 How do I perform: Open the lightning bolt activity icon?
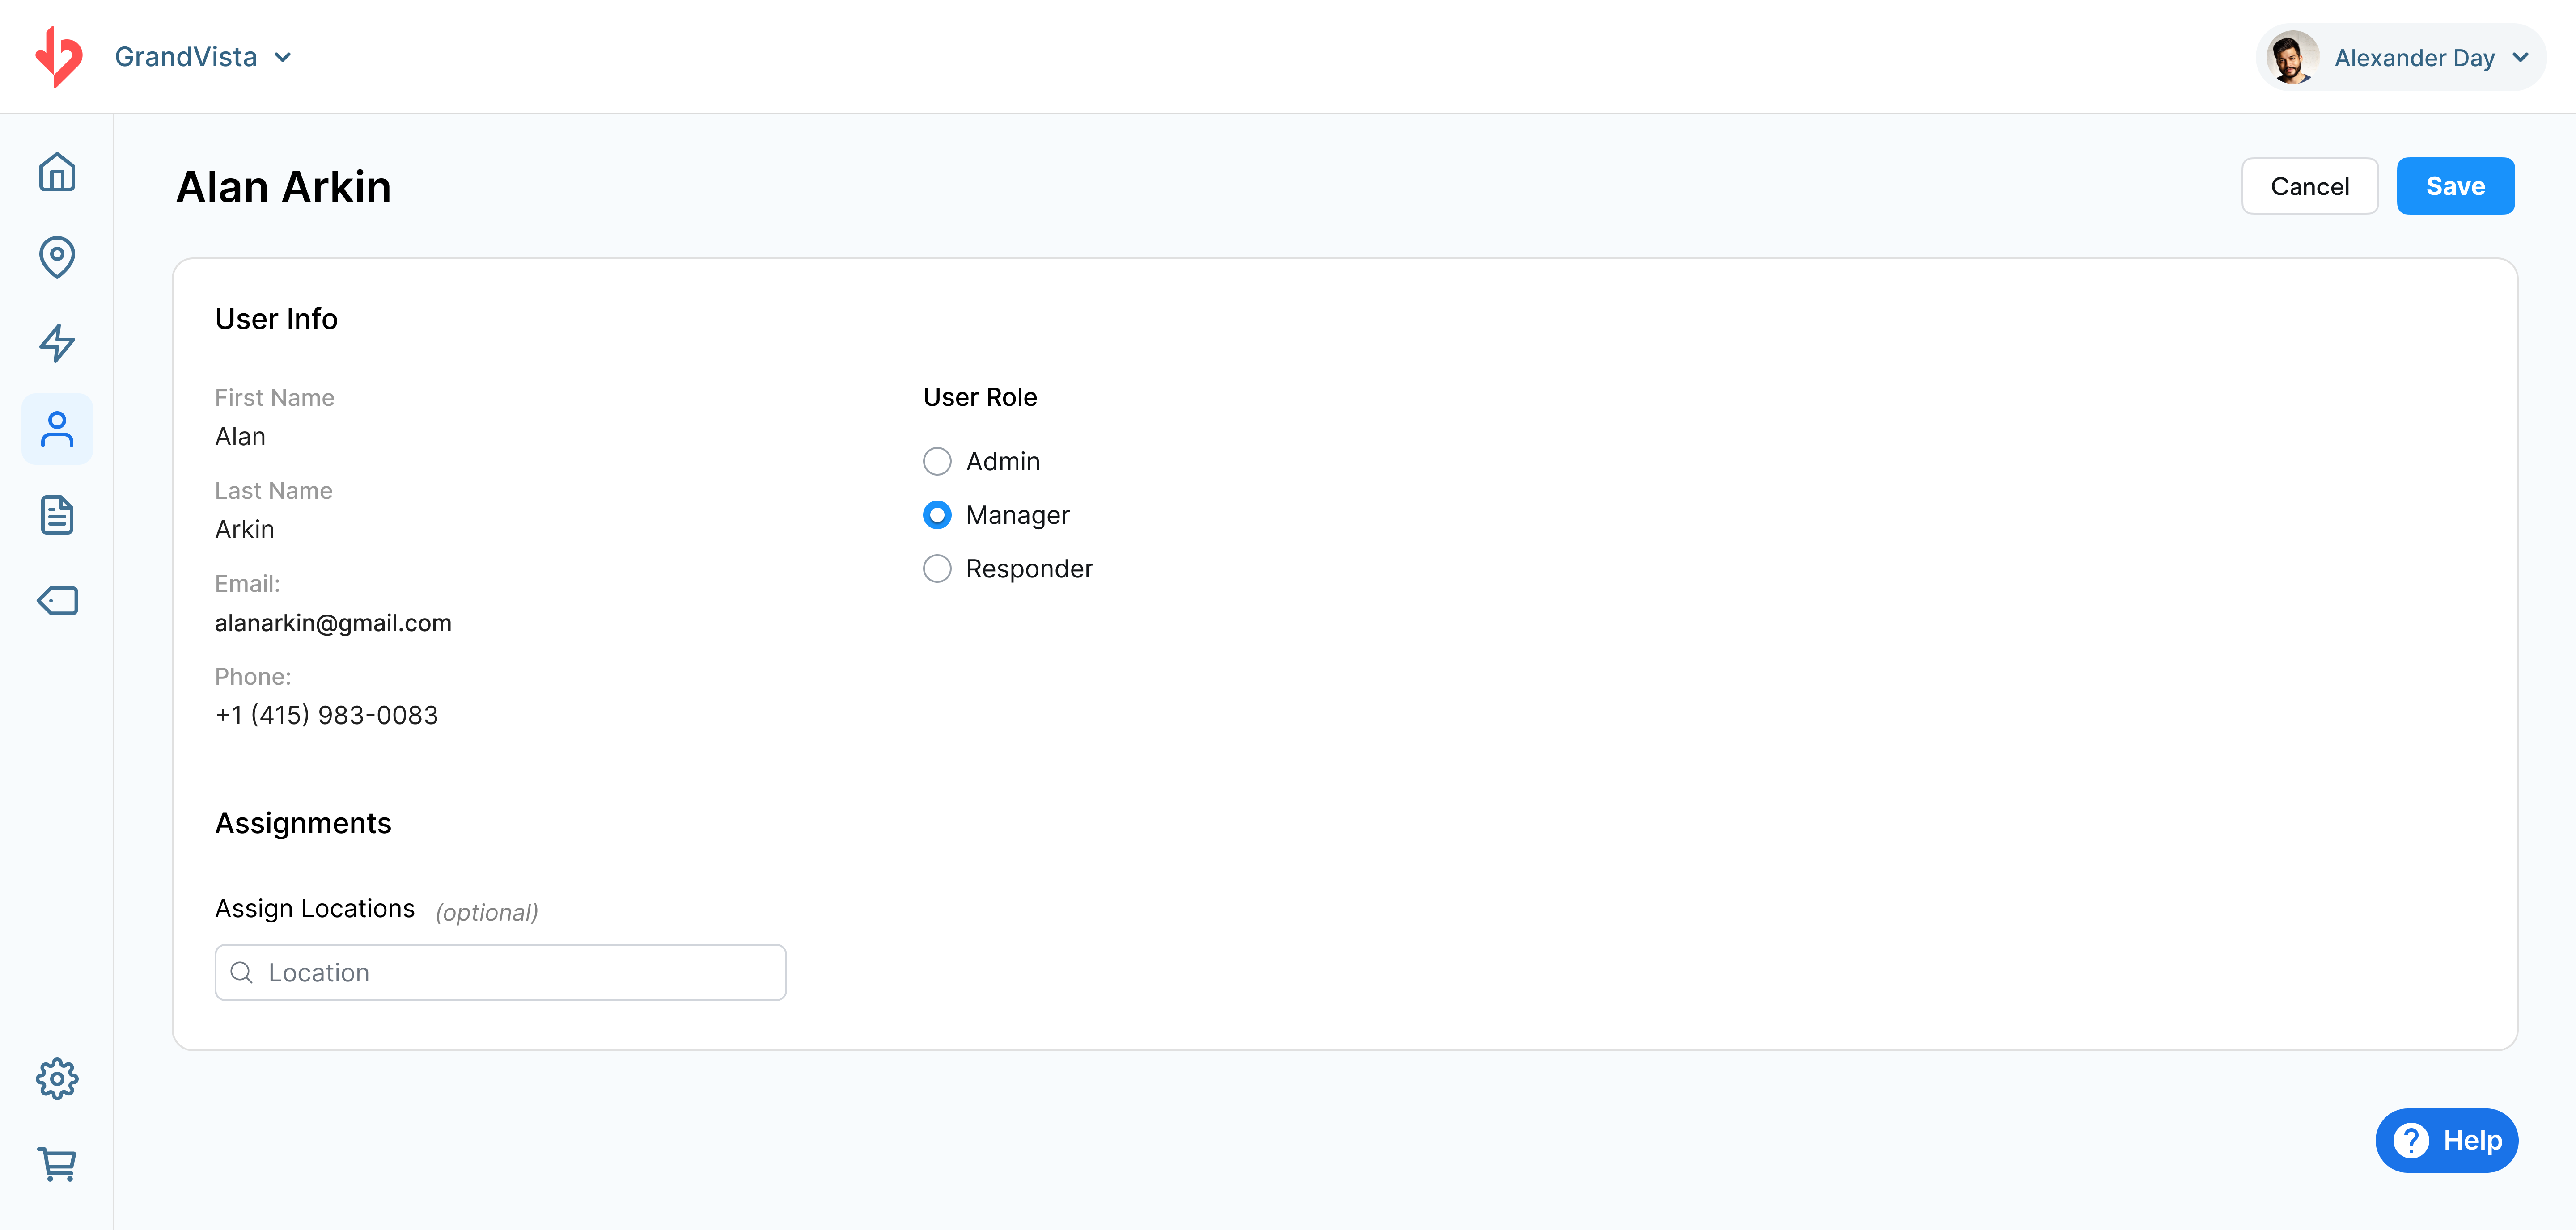[x=57, y=343]
